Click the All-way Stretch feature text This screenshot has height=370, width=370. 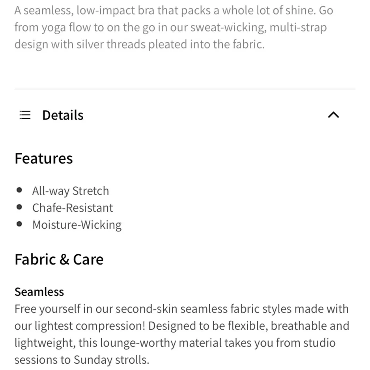70,190
